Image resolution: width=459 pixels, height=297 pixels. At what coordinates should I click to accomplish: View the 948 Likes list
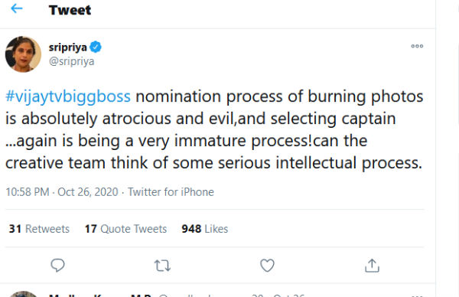pyautogui.click(x=204, y=229)
